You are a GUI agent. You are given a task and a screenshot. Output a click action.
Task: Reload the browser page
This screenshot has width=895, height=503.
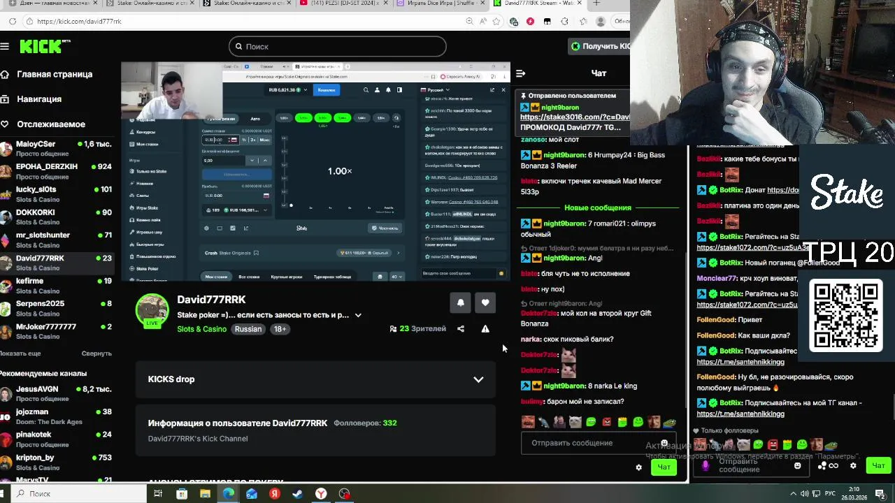pos(13,22)
